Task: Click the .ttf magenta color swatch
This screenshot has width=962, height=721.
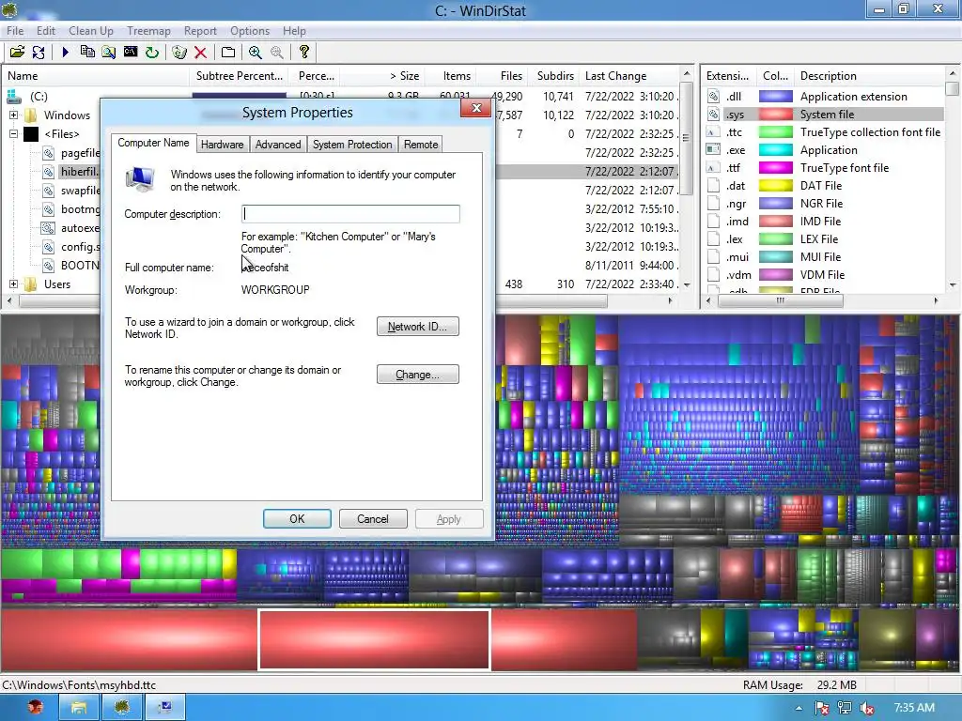Action: click(775, 167)
